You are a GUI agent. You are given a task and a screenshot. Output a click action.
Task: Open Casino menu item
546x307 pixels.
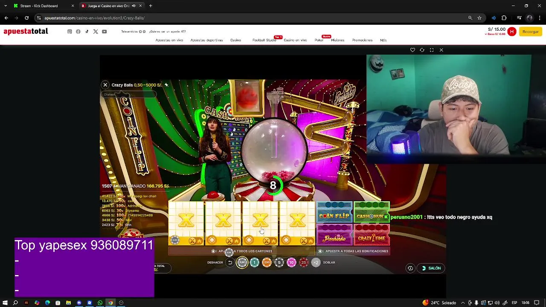point(235,40)
